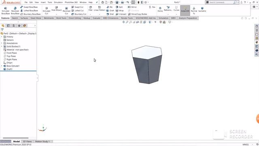Viewport: 259px width, 146px height.
Task: Open the Insert menu
Action: tap(43, 2)
